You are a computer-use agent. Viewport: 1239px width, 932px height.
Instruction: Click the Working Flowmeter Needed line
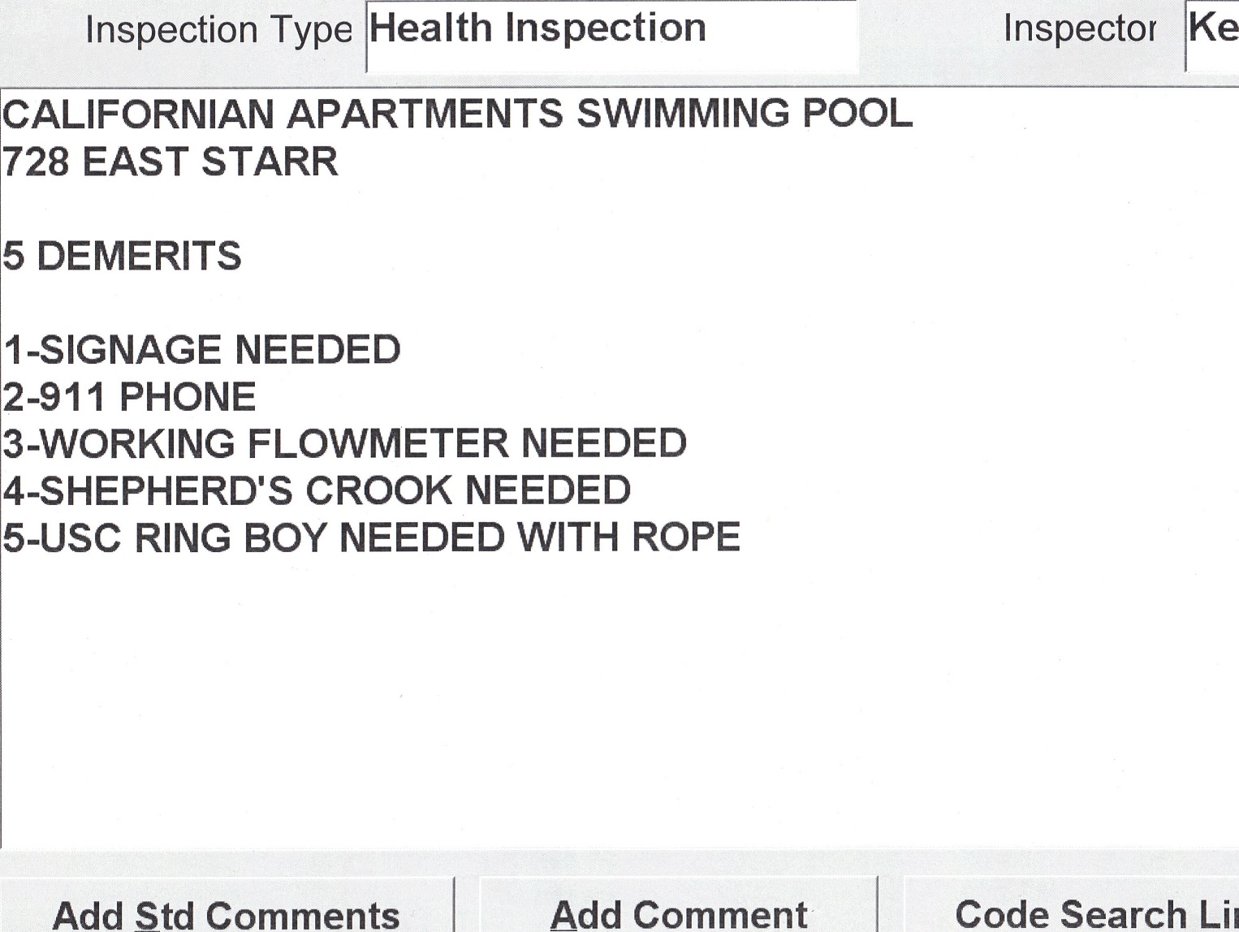pos(345,444)
